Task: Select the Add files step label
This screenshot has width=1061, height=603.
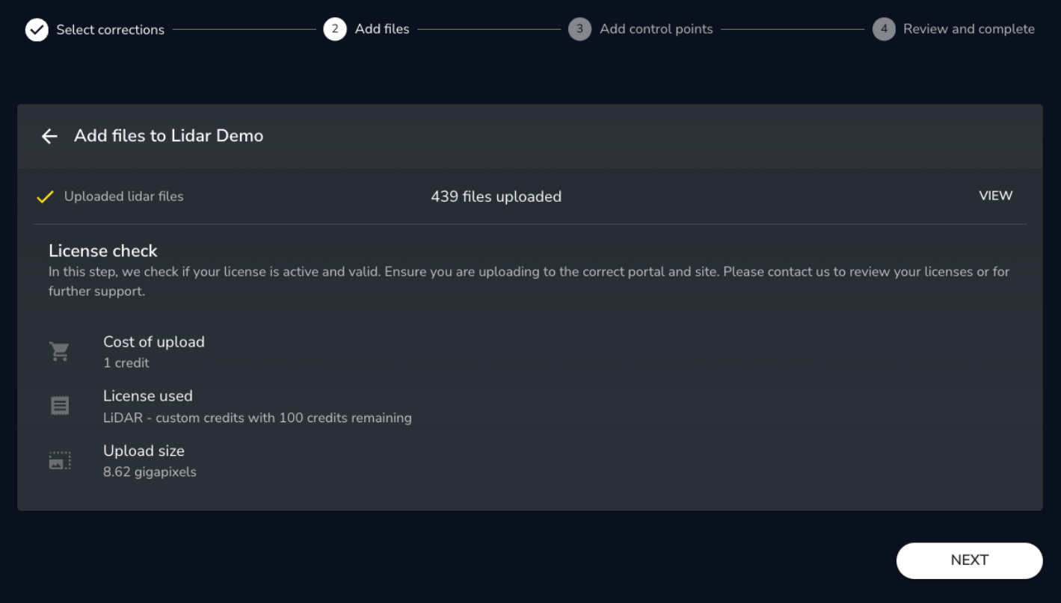Action: [382, 29]
